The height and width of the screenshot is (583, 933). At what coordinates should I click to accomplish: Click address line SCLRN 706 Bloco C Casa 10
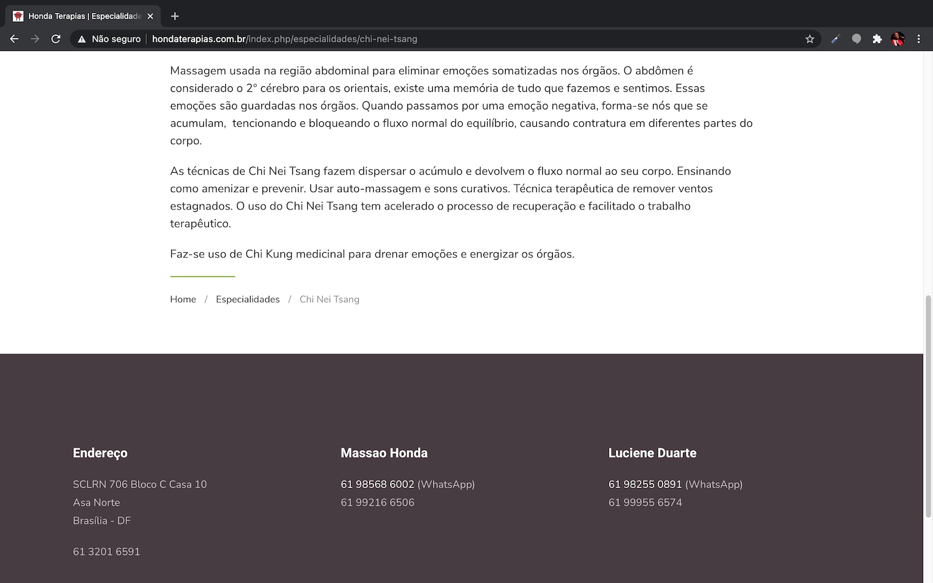pyautogui.click(x=139, y=484)
